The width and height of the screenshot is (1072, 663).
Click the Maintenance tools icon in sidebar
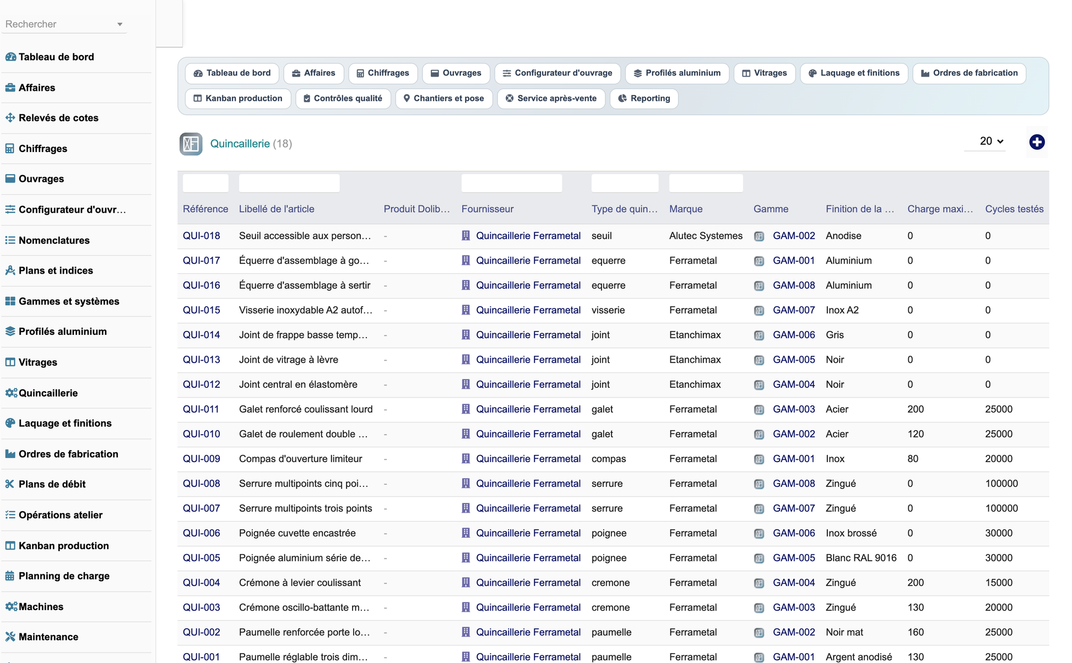[10, 637]
